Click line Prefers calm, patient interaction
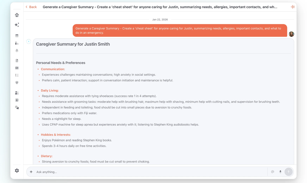 107,80
